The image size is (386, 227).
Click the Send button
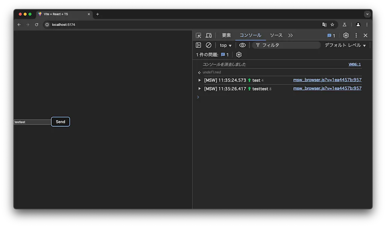[x=60, y=122]
